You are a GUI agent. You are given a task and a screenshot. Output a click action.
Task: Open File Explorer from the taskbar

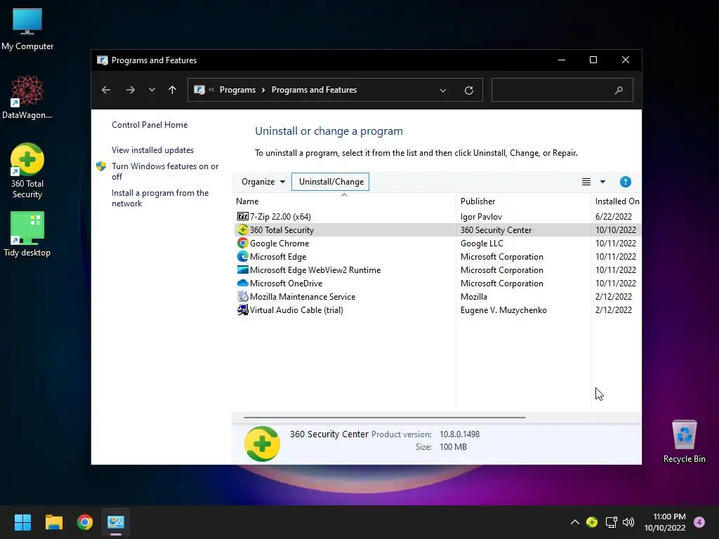53,522
